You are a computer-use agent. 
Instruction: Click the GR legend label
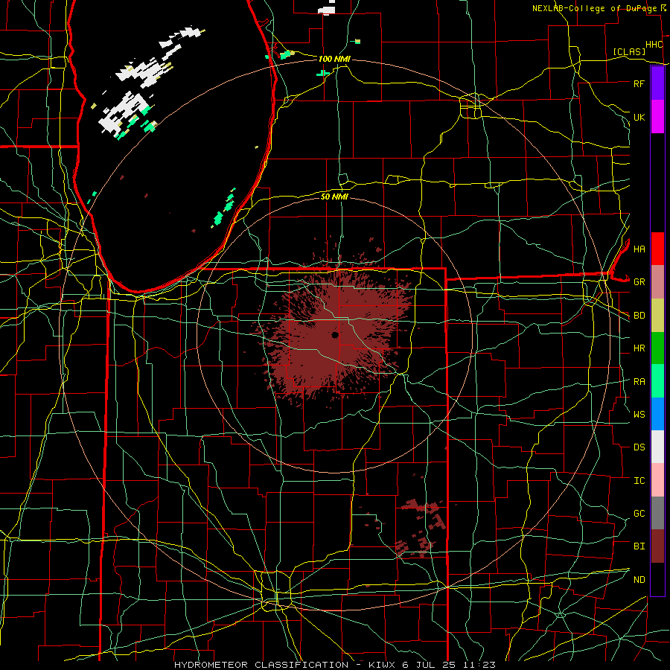[x=639, y=282]
